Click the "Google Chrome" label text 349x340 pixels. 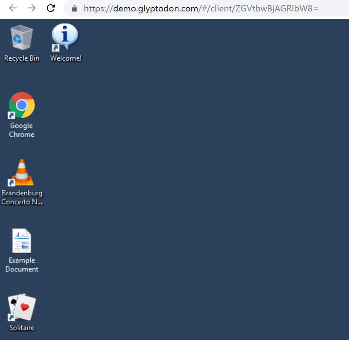[22, 130]
